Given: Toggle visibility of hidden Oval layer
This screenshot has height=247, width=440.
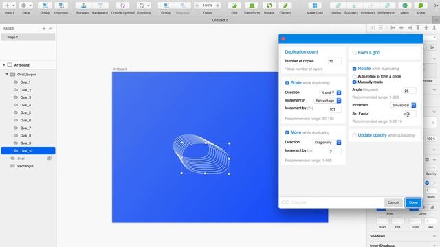Looking at the screenshot, I should [x=49, y=158].
